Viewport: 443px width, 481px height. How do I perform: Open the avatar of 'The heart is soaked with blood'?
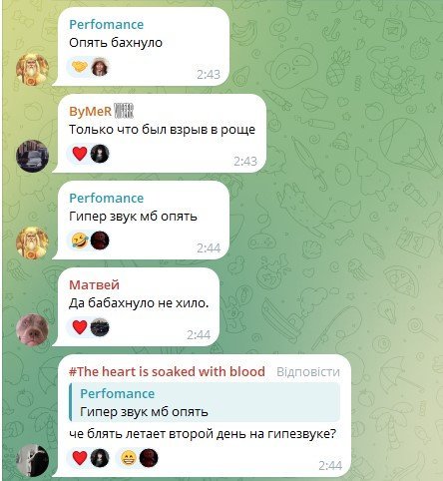32,460
